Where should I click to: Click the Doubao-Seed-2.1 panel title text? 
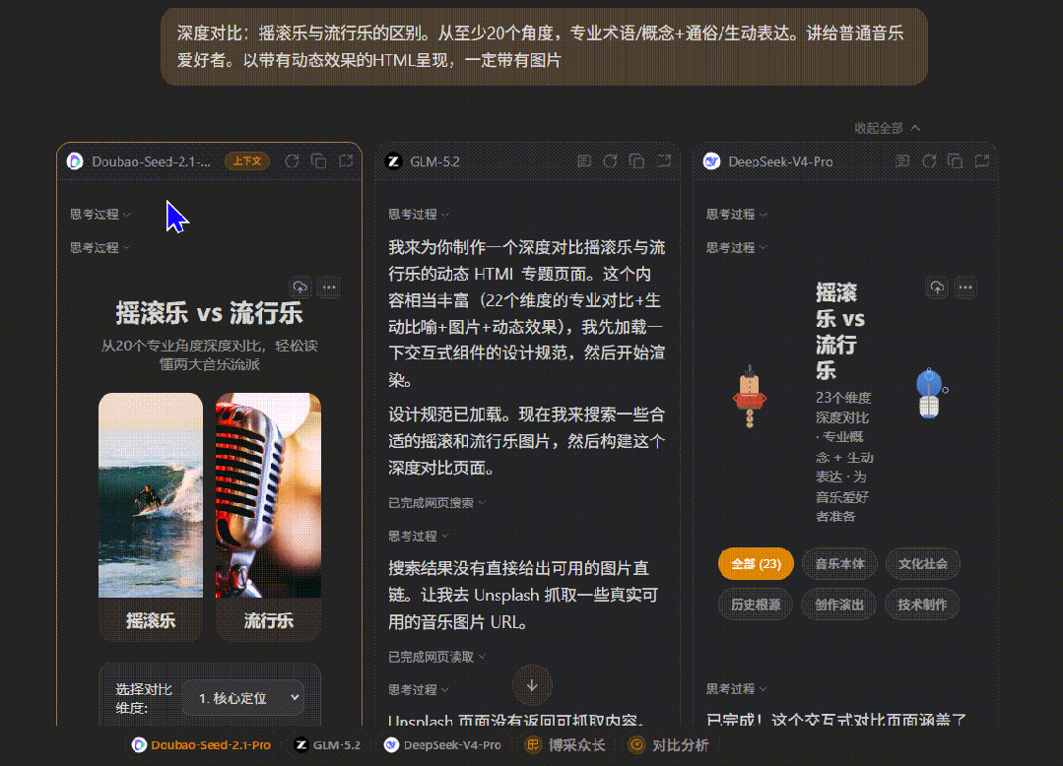click(x=151, y=161)
